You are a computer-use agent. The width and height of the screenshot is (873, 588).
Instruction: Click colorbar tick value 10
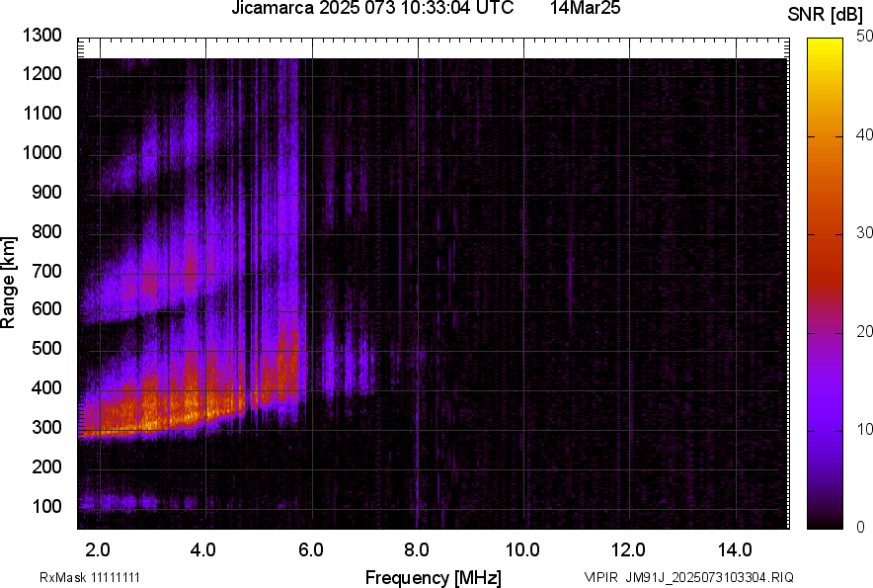pyautogui.click(x=864, y=429)
